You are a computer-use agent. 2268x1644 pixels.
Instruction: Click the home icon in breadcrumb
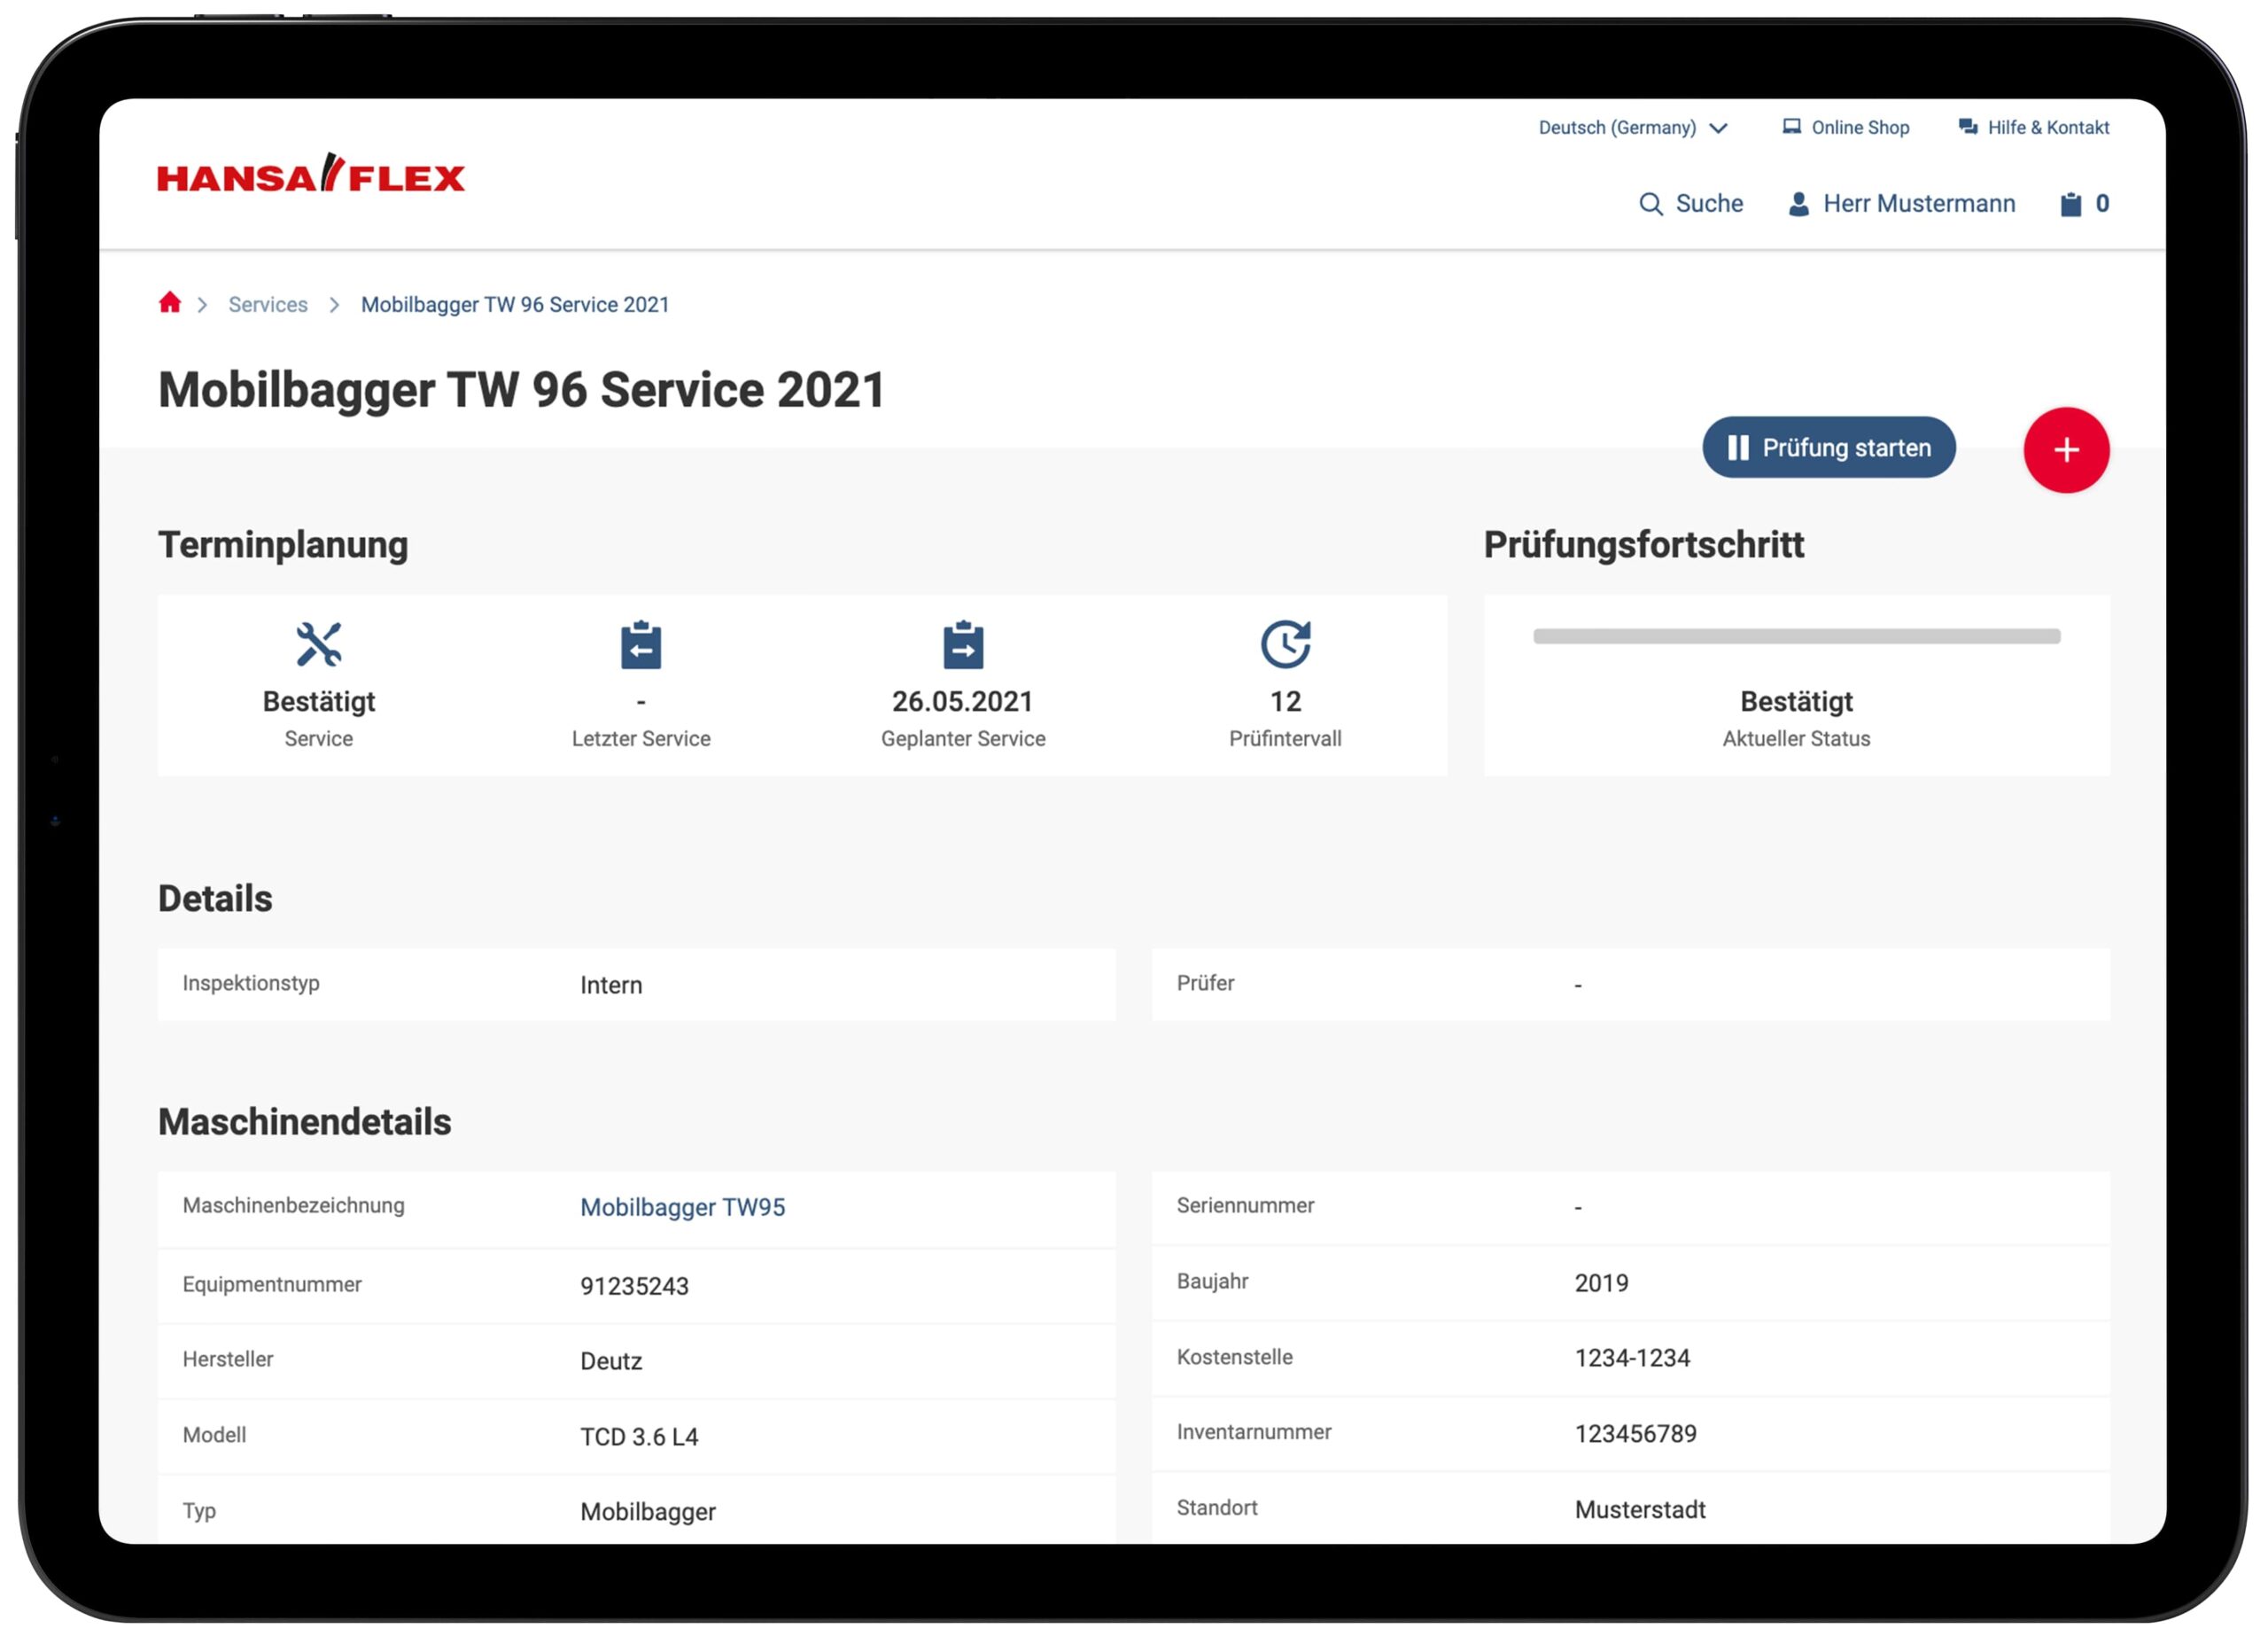170,303
